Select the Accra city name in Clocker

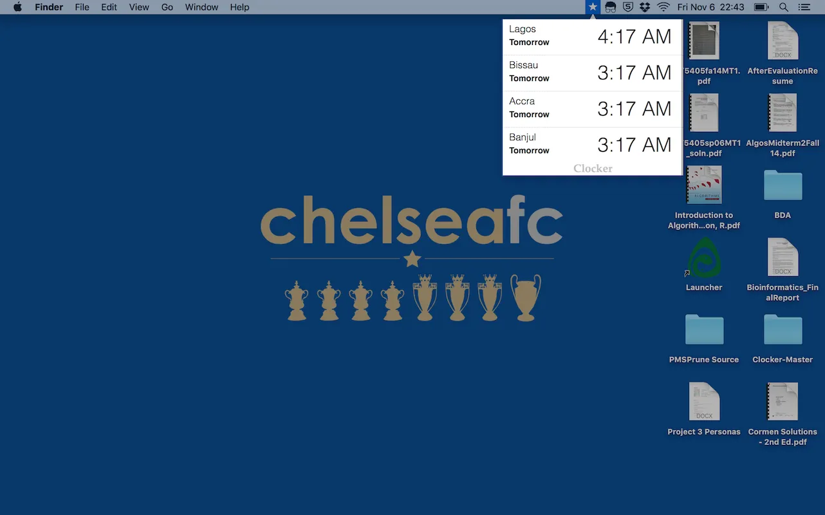coord(522,101)
